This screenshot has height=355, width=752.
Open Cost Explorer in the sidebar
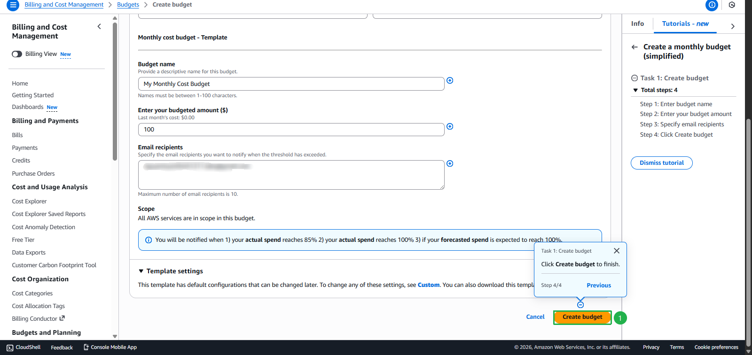[x=29, y=201]
